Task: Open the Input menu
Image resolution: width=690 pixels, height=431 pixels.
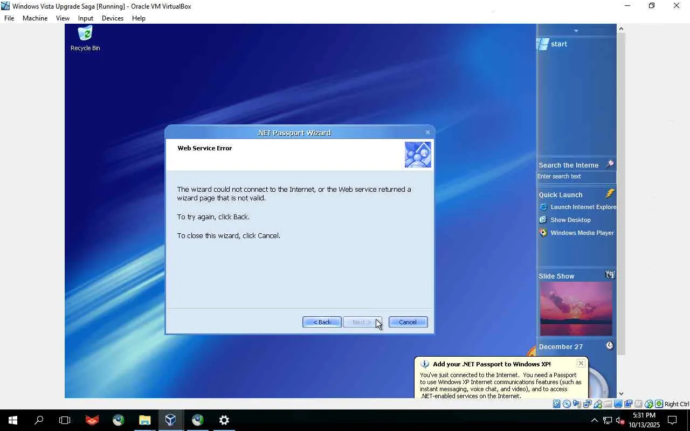Action: coord(86,18)
